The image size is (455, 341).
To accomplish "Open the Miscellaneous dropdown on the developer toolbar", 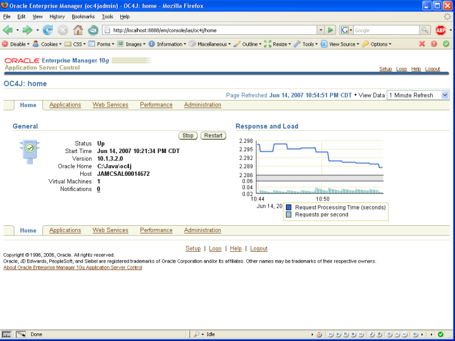I will pyautogui.click(x=210, y=44).
